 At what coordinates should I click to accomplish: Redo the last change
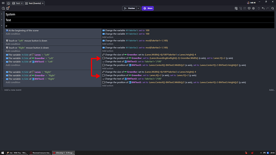pyautogui.click(x=267, y=8)
